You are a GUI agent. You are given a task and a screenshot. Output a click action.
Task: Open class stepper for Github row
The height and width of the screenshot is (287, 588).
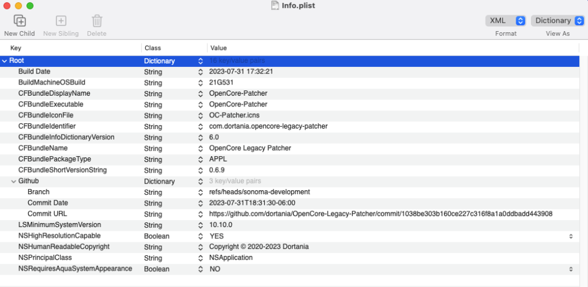click(201, 181)
